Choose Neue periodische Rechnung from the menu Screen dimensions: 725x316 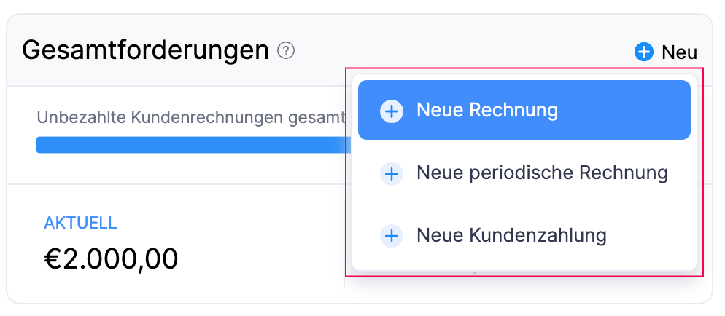541,173
